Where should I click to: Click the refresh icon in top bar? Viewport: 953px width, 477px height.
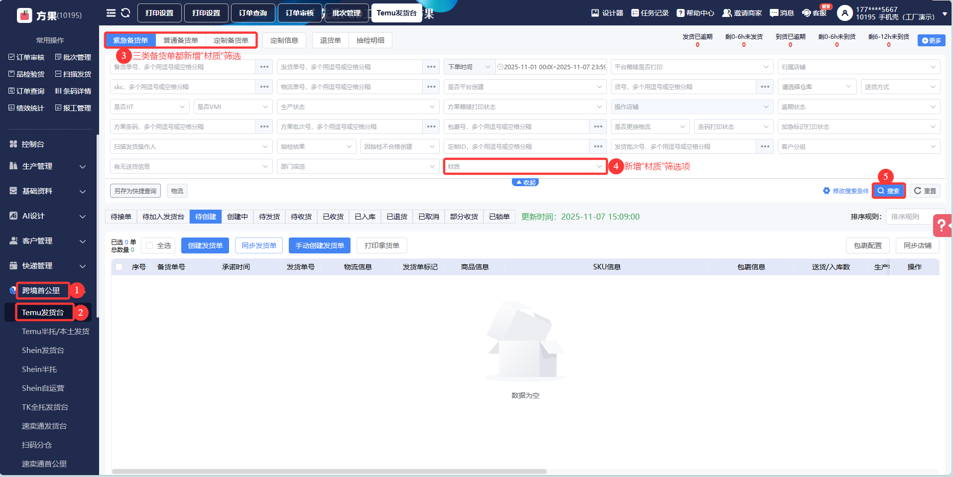pos(125,13)
